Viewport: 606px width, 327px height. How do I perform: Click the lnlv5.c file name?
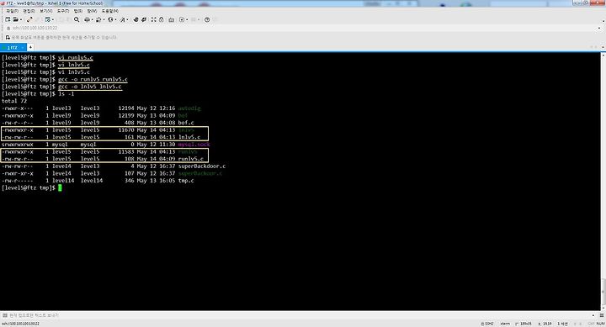[189, 137]
